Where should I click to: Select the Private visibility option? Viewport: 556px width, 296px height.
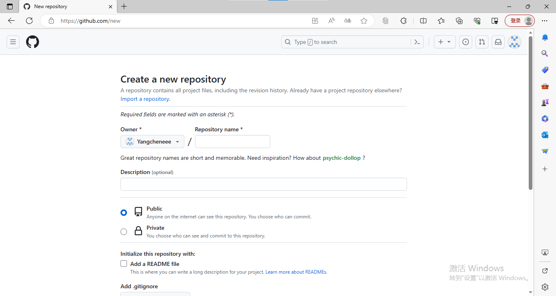pos(124,232)
